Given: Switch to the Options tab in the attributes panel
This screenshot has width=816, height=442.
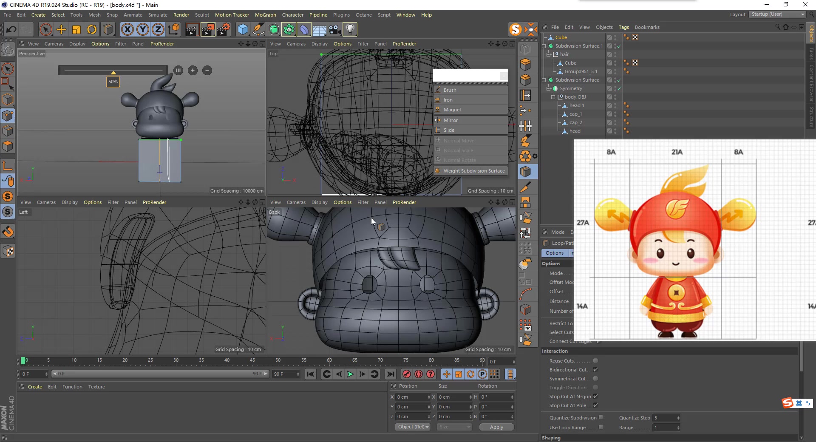Looking at the screenshot, I should (x=554, y=252).
